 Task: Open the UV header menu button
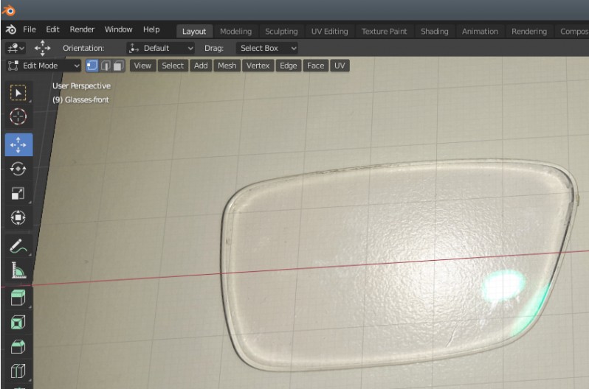340,66
